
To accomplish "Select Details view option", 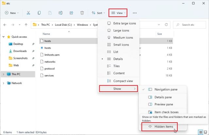I will pos(119,59).
